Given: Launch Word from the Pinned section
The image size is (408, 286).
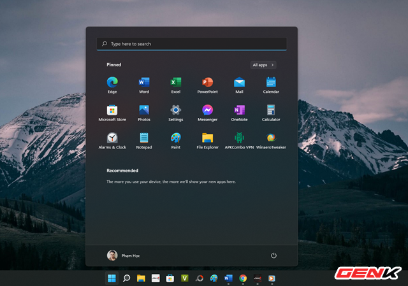Looking at the screenshot, I should click(144, 85).
